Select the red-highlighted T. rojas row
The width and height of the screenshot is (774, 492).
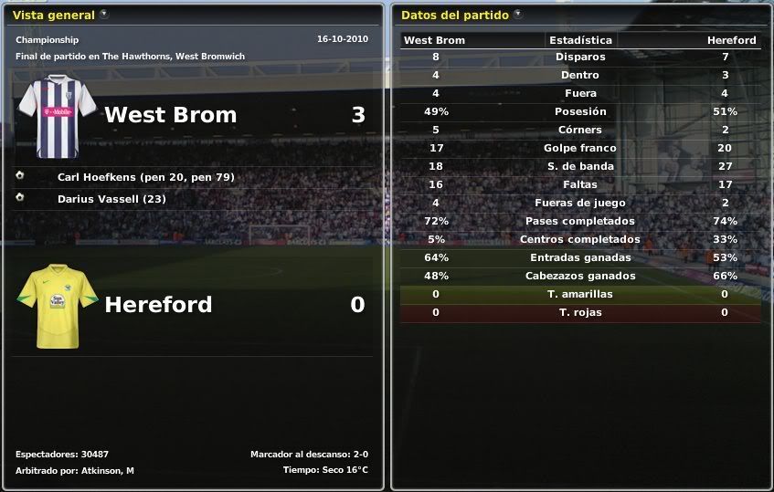tap(580, 312)
